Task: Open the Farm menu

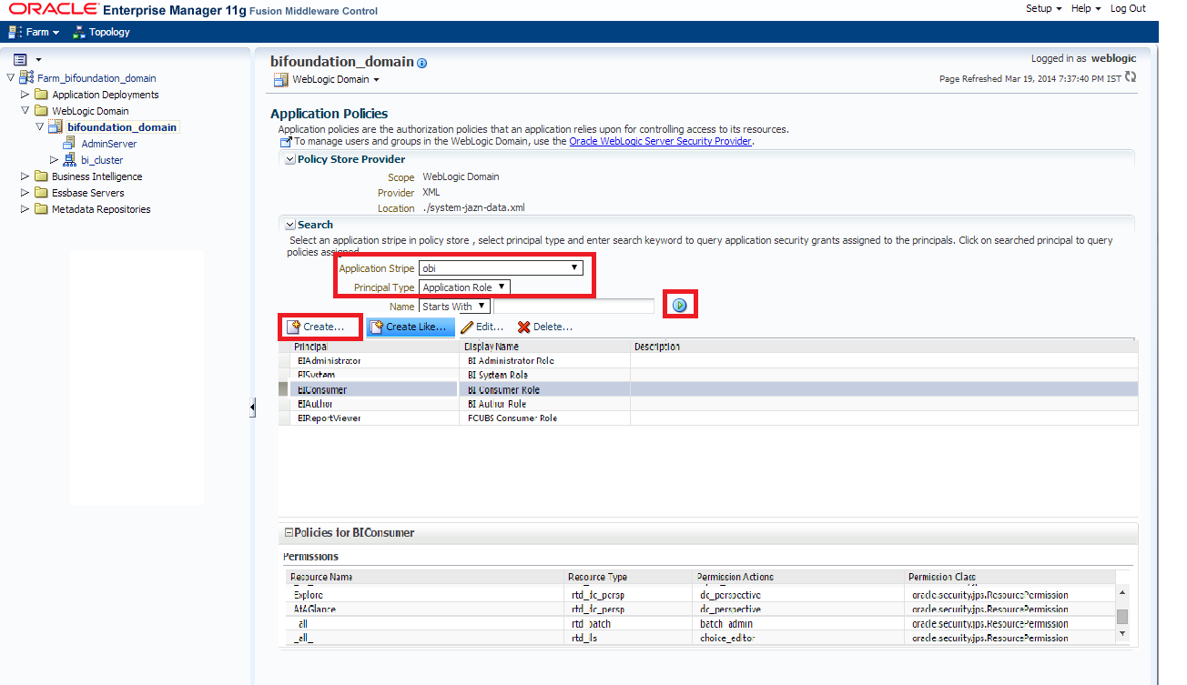Action: tap(34, 32)
